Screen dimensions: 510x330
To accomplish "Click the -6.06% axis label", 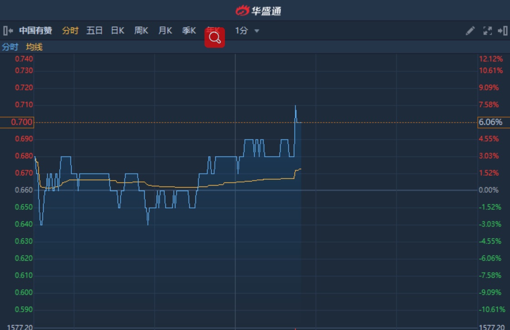I will pyautogui.click(x=490, y=258).
